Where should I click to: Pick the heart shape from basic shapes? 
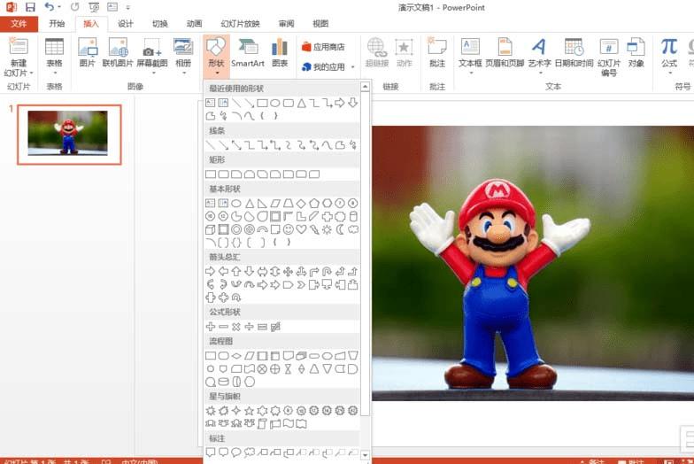click(x=302, y=229)
